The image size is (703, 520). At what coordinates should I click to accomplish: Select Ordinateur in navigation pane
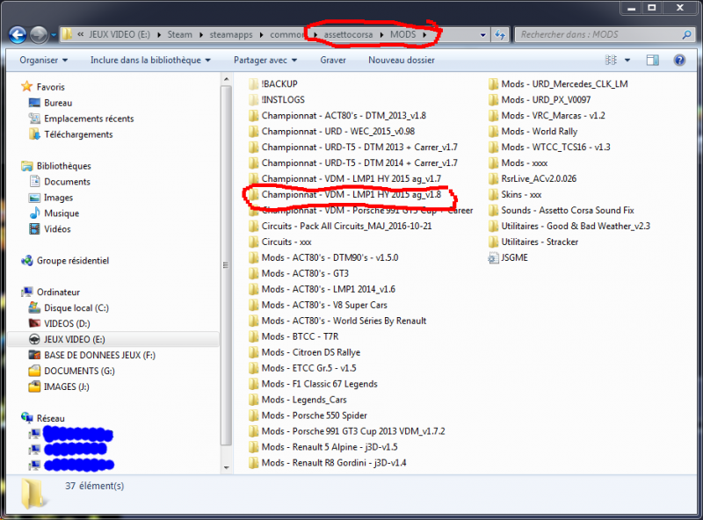point(58,292)
